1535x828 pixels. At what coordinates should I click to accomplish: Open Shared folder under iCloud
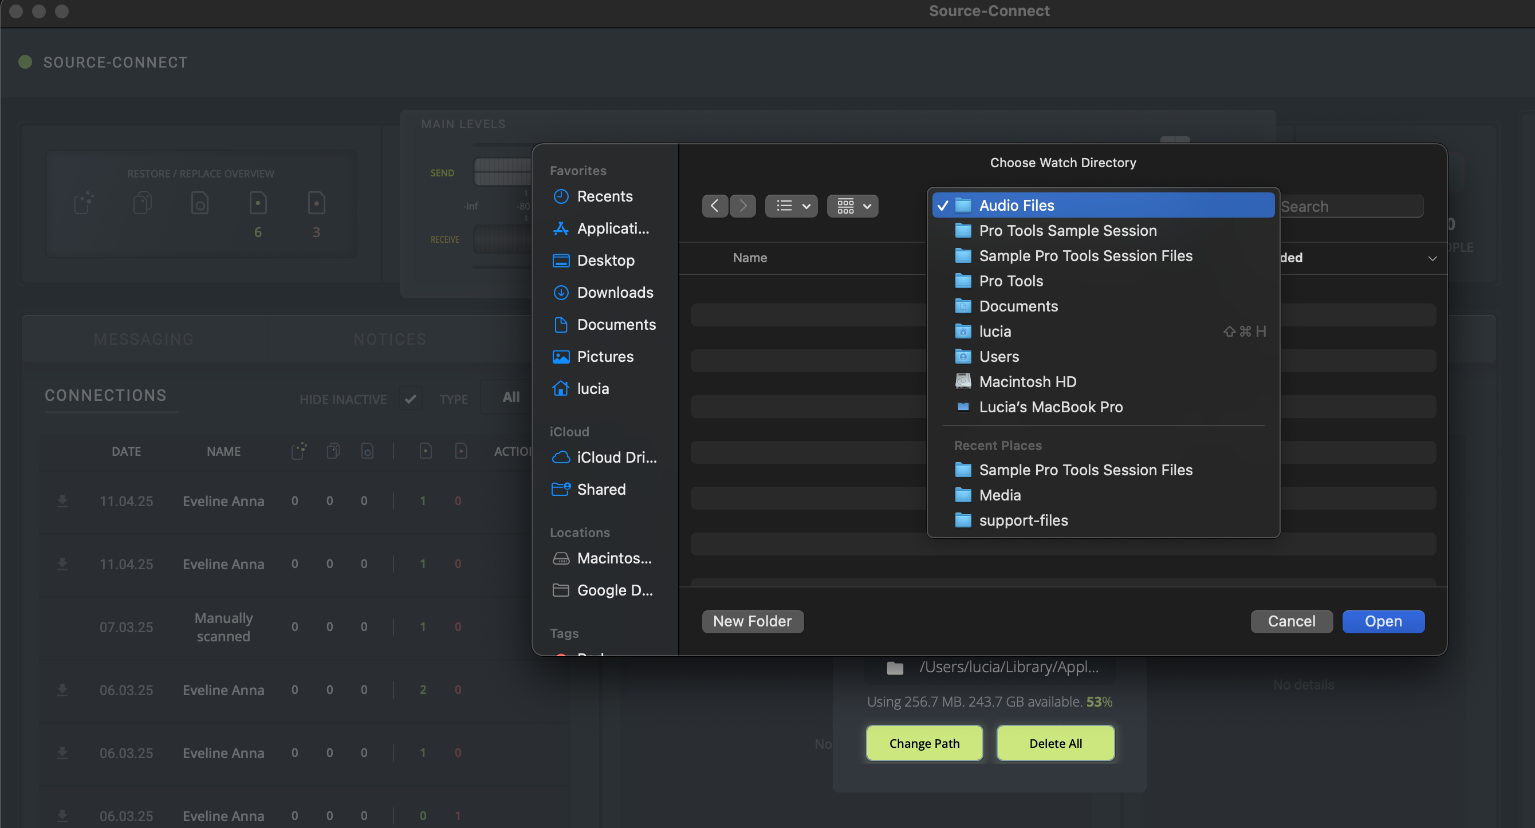coord(601,490)
